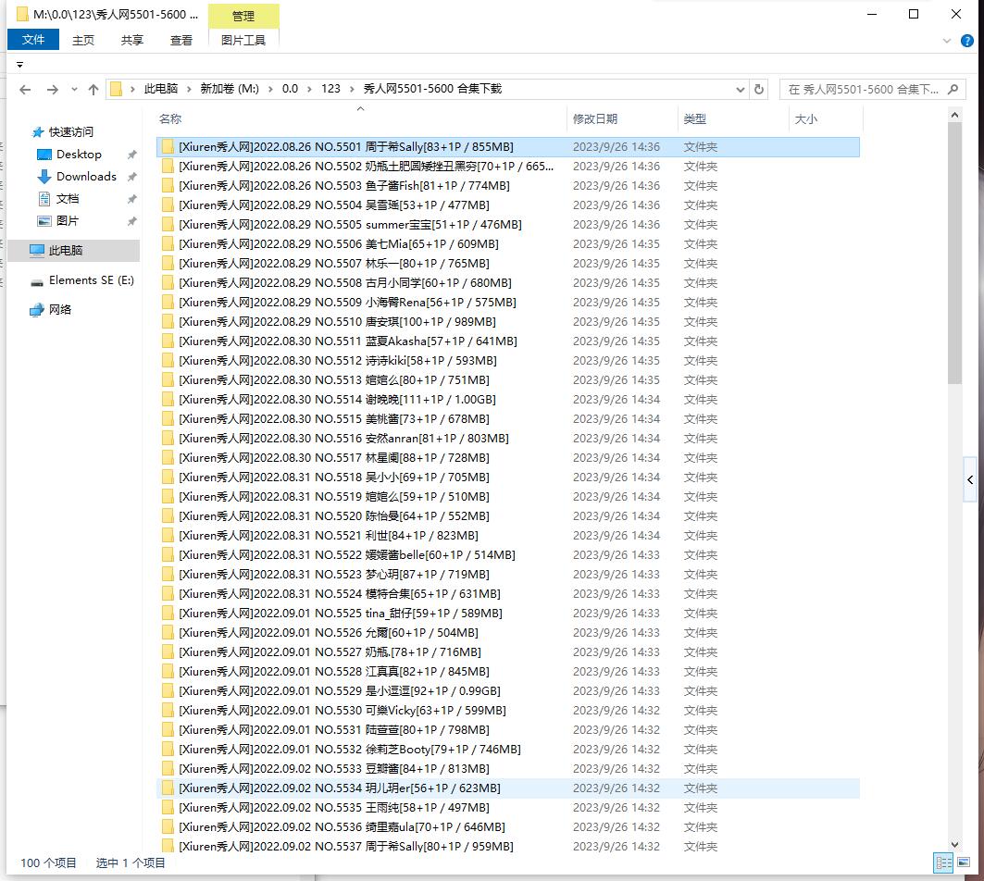
Task: Select 网络 in the navigation pane
Action: (x=59, y=309)
